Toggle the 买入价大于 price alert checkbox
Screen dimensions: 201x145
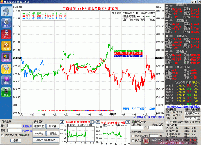click(133, 135)
